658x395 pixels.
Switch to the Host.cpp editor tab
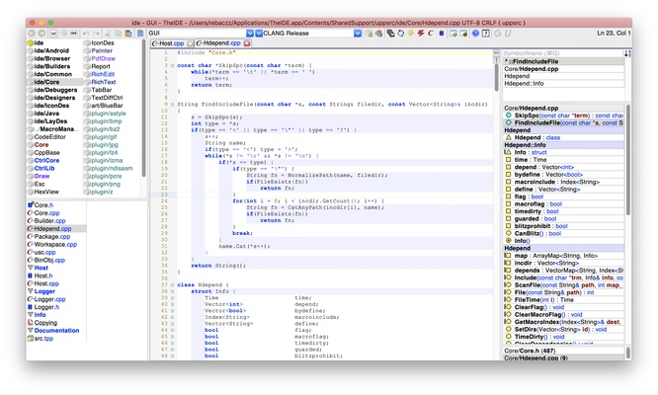coord(172,43)
